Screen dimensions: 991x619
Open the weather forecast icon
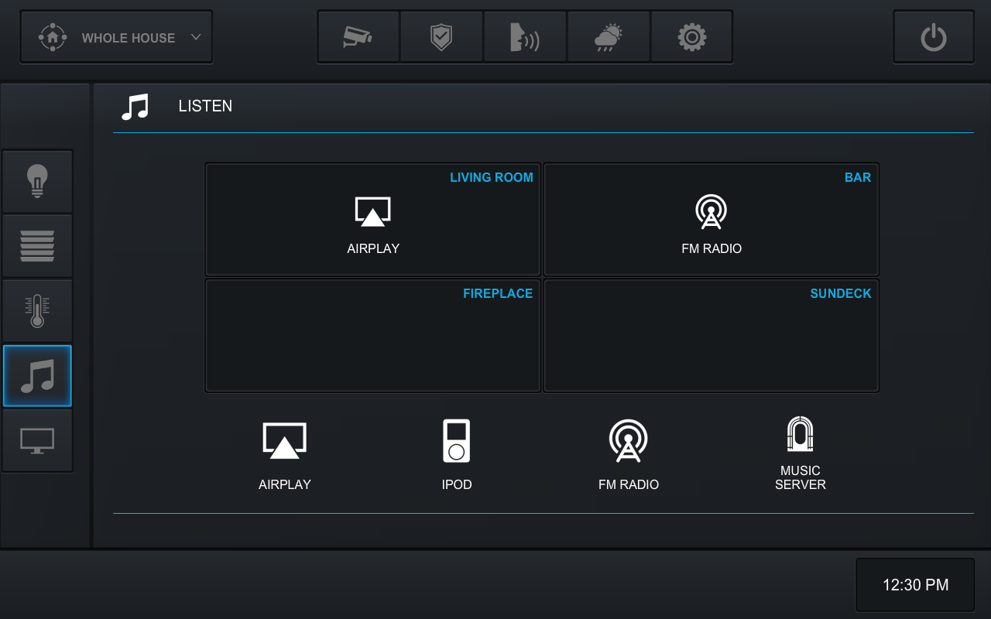click(609, 37)
